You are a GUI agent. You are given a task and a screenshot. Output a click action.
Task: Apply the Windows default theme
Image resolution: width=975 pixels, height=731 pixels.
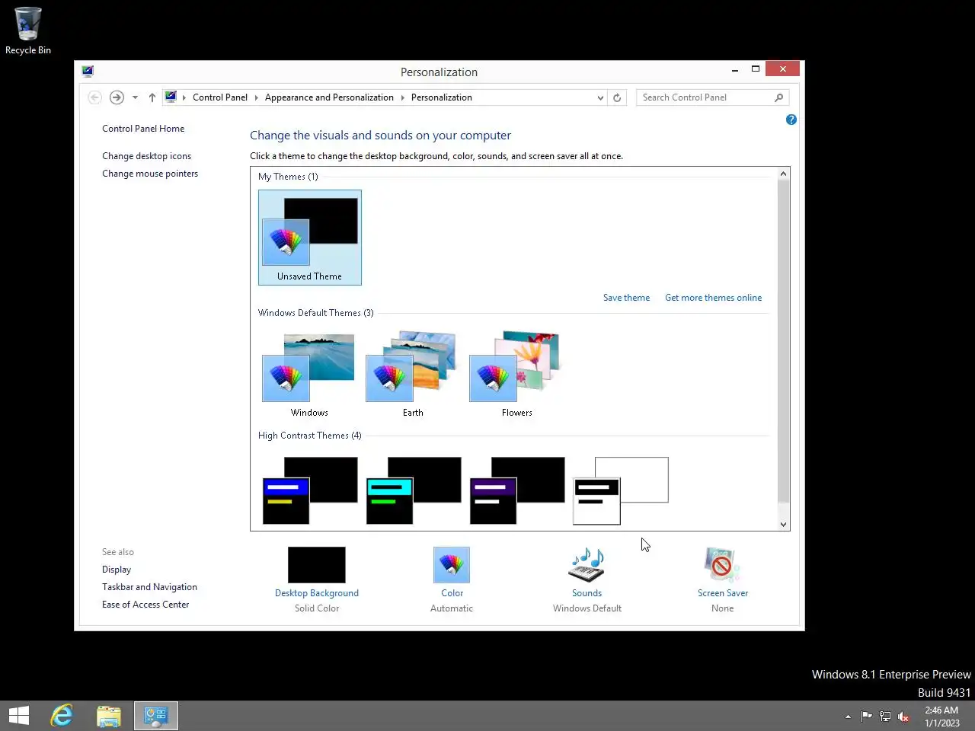[309, 375]
